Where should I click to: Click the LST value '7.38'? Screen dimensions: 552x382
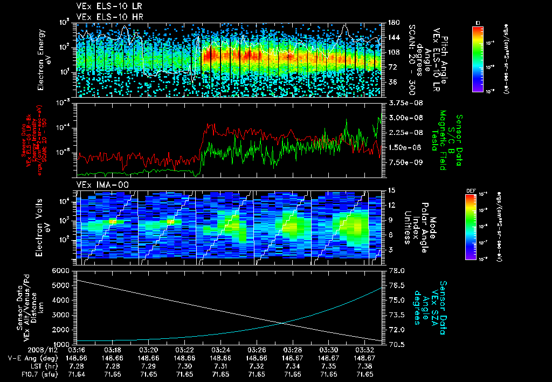tap(364, 366)
